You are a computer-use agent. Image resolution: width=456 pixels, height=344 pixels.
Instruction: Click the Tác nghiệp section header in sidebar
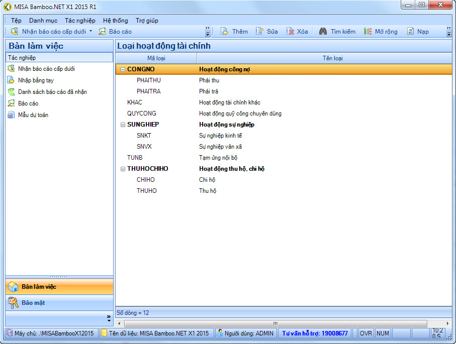[x=59, y=58]
